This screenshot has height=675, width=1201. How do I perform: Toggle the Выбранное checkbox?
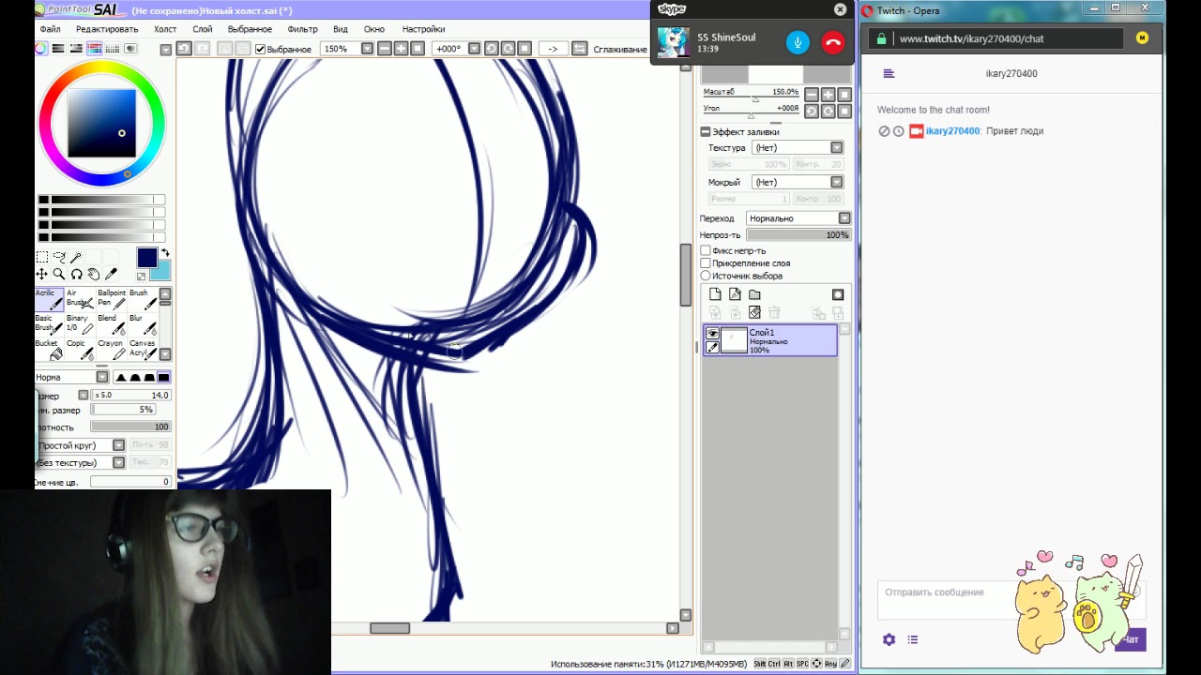coord(261,49)
